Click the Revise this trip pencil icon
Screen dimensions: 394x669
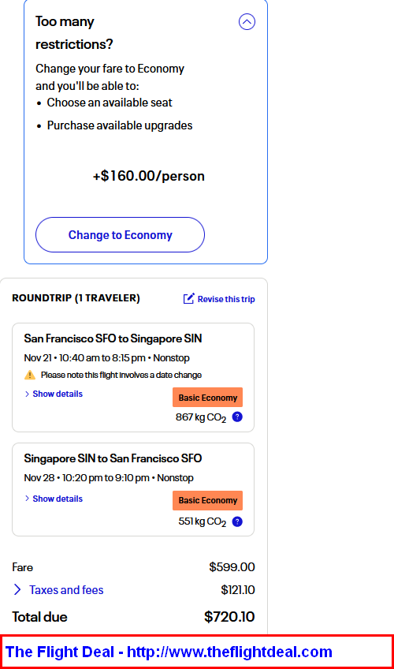point(188,298)
